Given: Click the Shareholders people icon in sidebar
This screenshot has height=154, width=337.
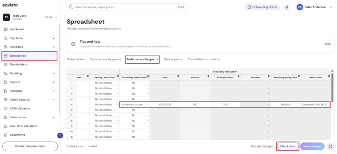Looking at the screenshot, I should point(6,64).
